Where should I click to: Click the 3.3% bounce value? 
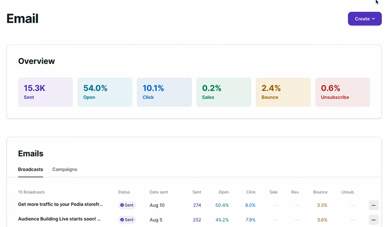click(x=322, y=205)
